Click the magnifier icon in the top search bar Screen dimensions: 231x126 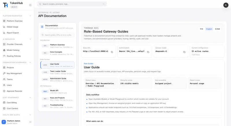[x=40, y=4]
